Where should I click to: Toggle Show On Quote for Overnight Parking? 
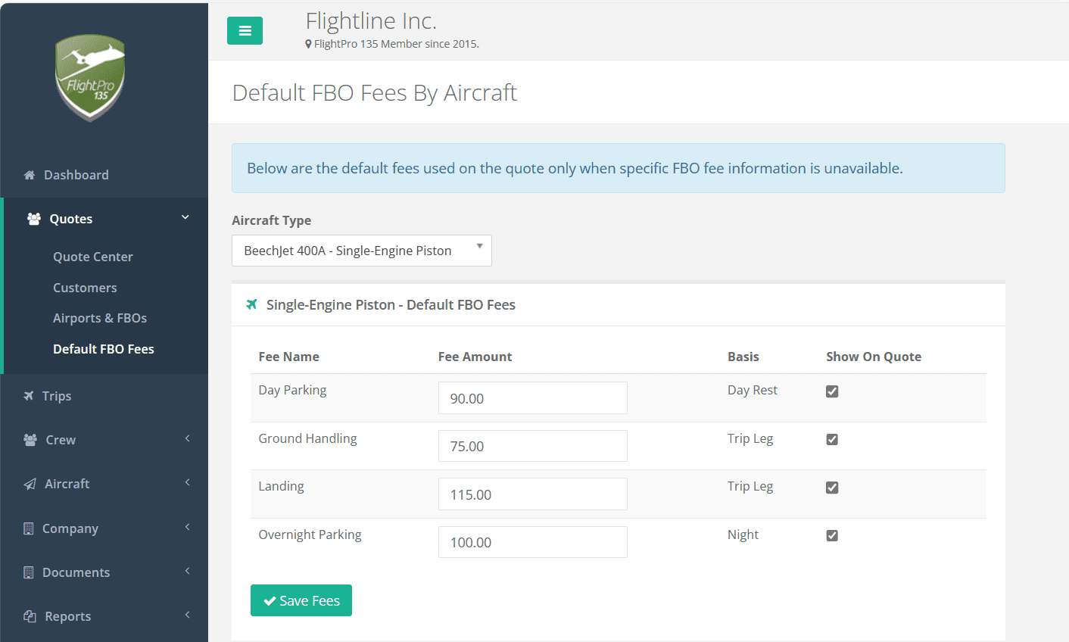(832, 535)
